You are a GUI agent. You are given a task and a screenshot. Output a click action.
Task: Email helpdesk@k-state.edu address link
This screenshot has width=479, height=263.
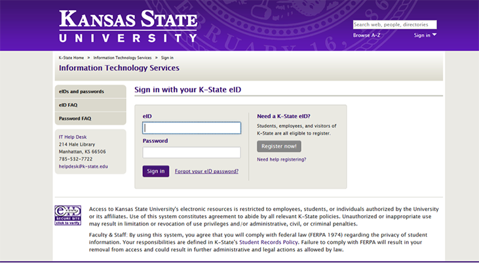click(x=83, y=167)
